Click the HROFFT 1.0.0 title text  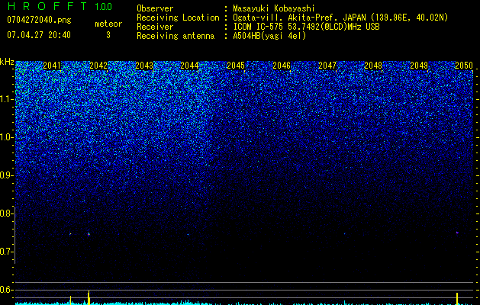pyautogui.click(x=60, y=6)
